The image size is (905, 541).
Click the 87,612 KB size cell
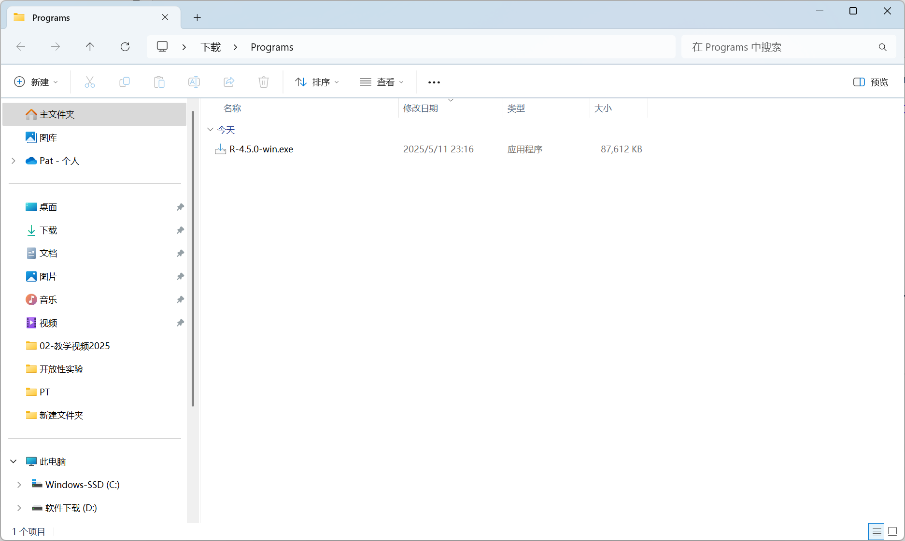[622, 149]
